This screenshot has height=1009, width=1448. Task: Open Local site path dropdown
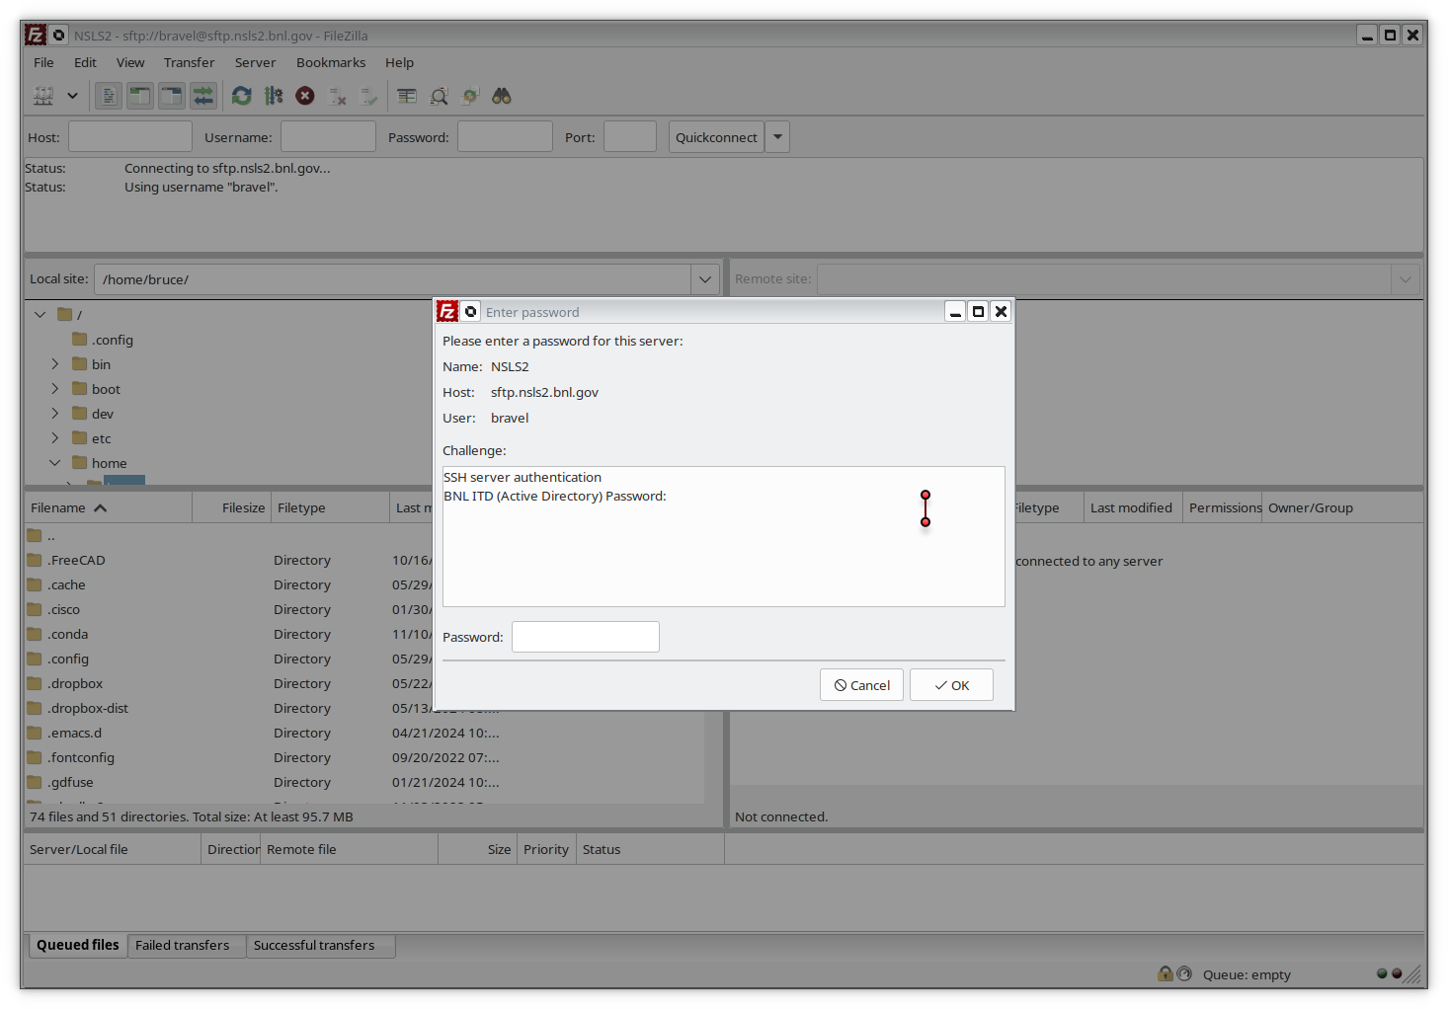tap(705, 279)
